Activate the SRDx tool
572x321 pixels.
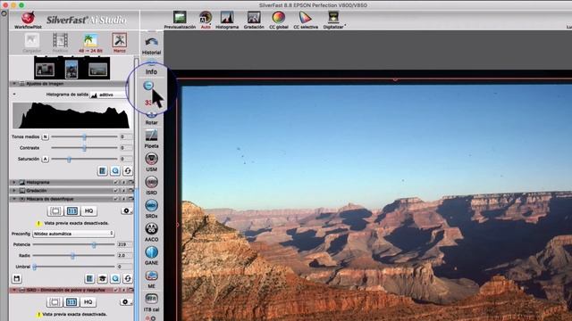151,209
